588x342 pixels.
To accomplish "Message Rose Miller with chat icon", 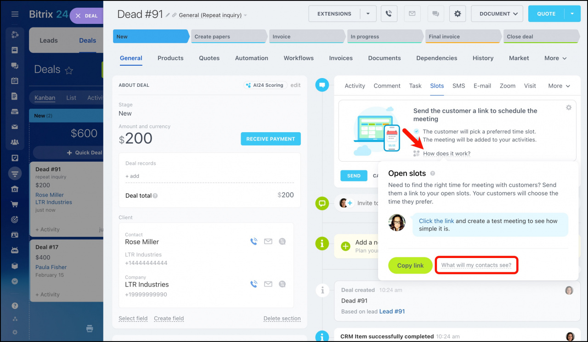I will pyautogui.click(x=282, y=241).
